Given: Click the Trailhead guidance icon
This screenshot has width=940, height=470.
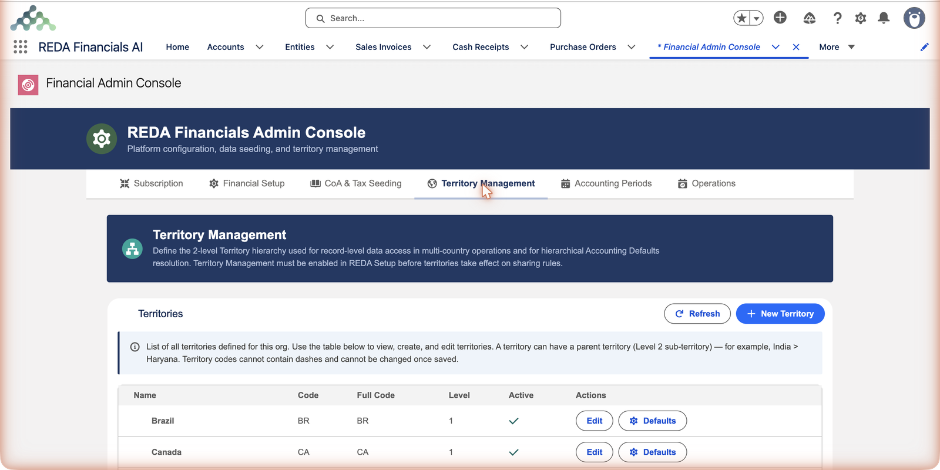Looking at the screenshot, I should (x=810, y=18).
